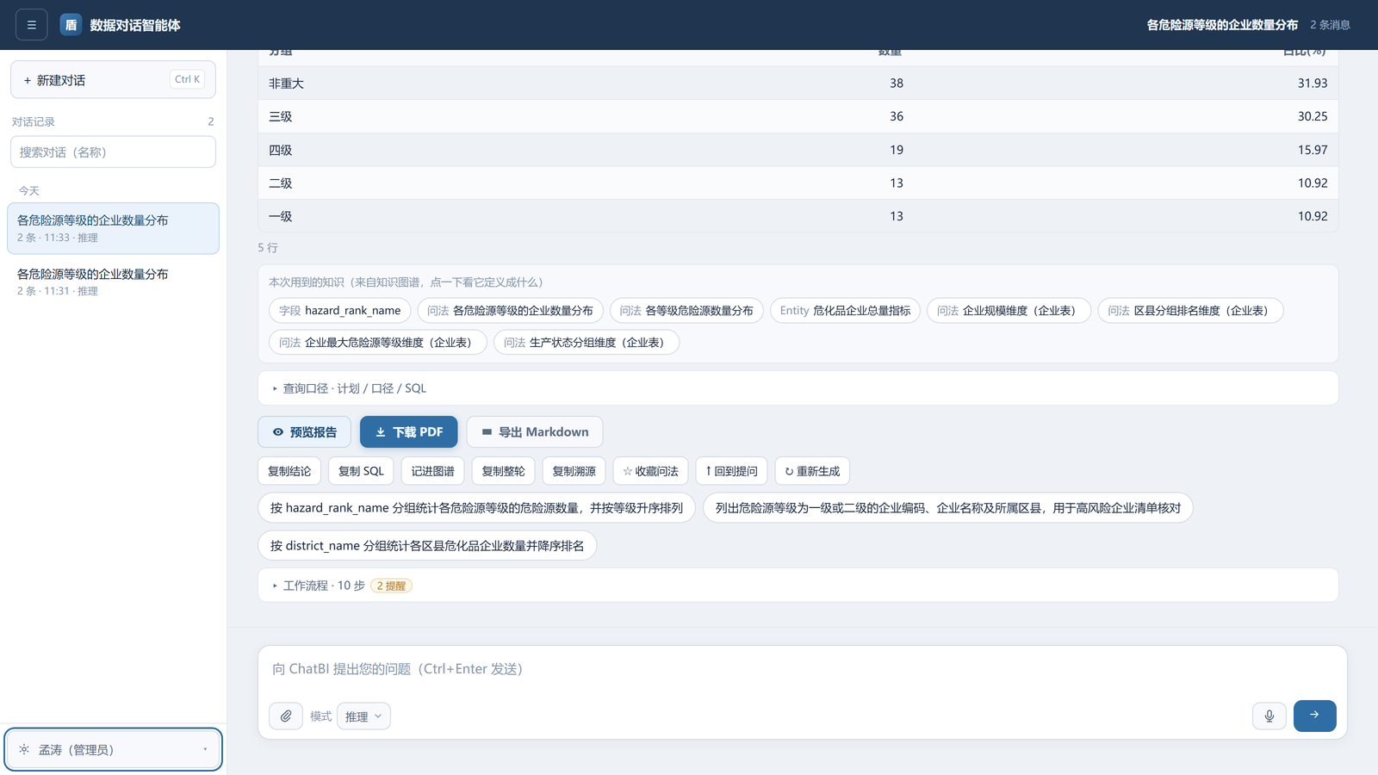Viewport: 1378px width, 775px height.
Task: Click the 问法 各危险源等级的企业数量分布 chip
Action: pyautogui.click(x=510, y=311)
